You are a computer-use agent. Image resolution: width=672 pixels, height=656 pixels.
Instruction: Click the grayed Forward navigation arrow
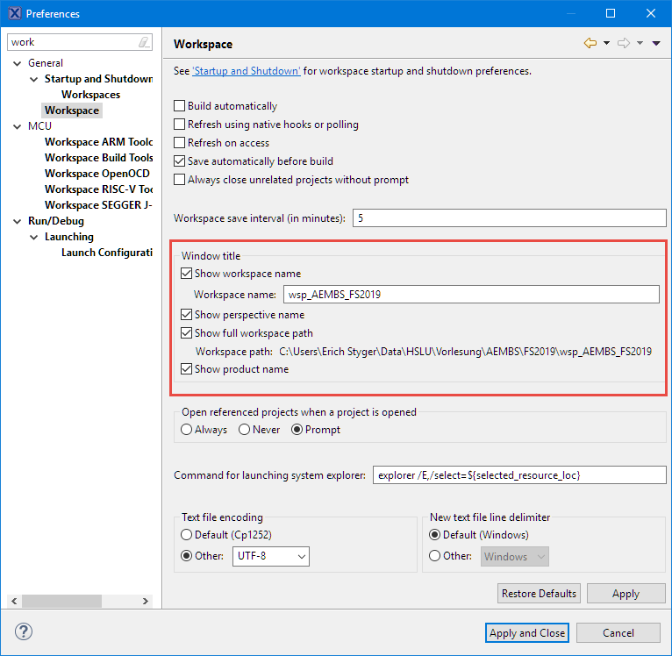click(x=624, y=43)
